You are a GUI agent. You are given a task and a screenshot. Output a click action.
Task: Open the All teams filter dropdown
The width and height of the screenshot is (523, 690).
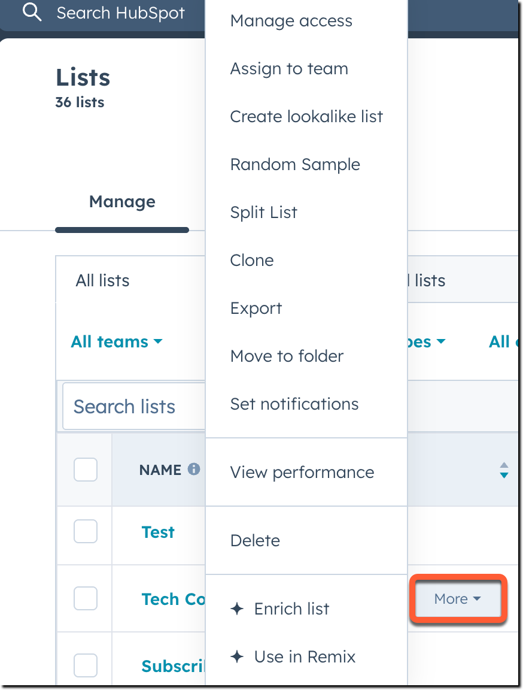coord(116,341)
